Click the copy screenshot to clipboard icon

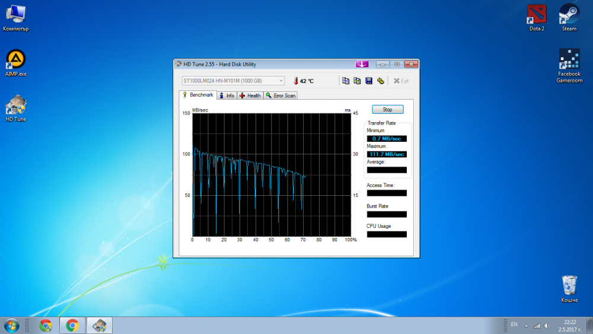click(x=357, y=81)
